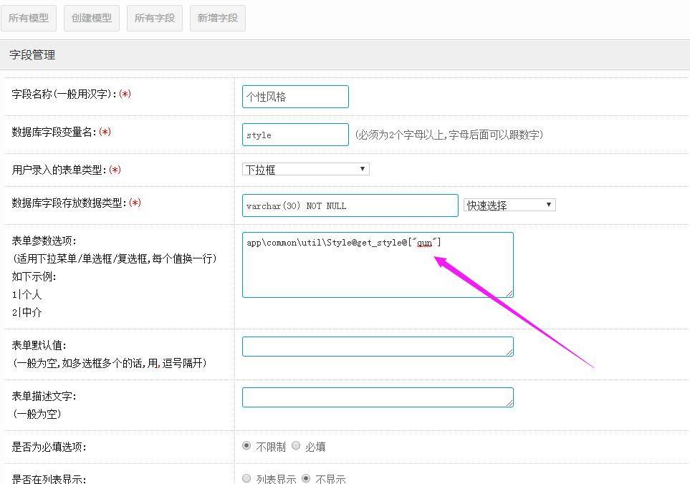Click the 新增字段 button
Image resolution: width=690 pixels, height=484 pixels.
(x=218, y=18)
